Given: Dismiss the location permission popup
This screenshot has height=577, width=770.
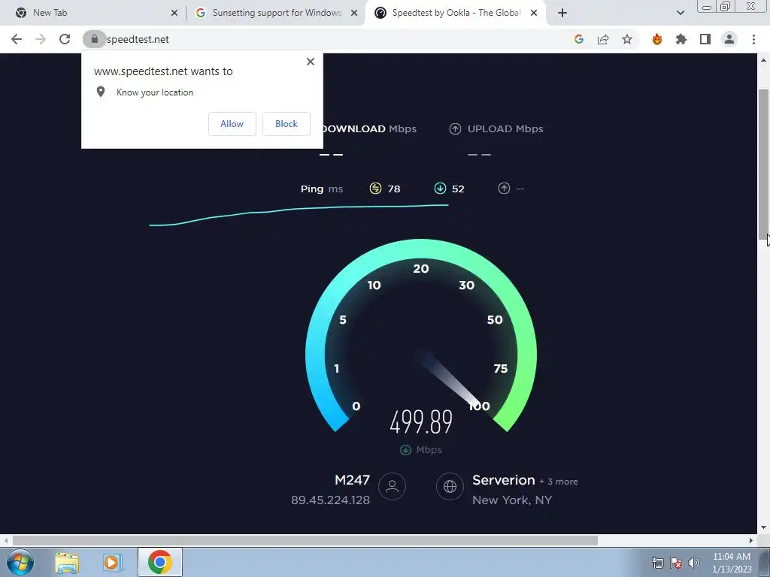Looking at the screenshot, I should (x=311, y=62).
